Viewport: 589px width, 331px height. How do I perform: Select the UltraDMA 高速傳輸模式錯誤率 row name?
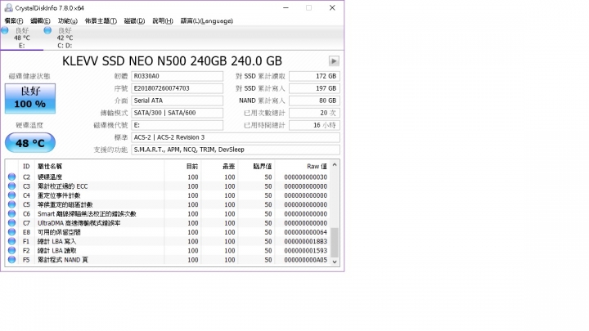79,223
